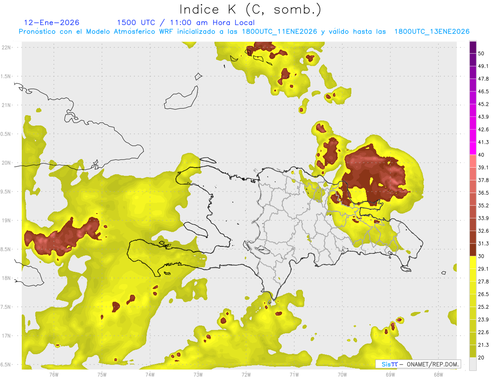
Task: Click the legend value '33.9'
Action: click(x=483, y=218)
